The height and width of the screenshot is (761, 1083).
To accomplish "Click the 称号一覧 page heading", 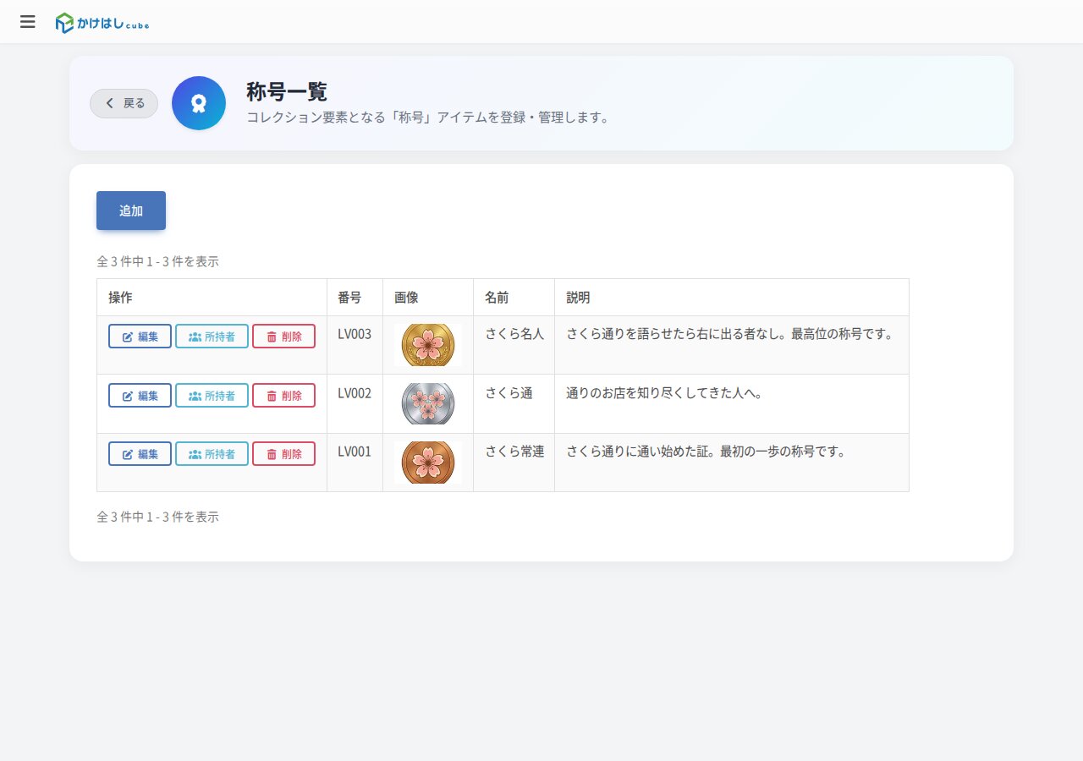I will tap(287, 91).
